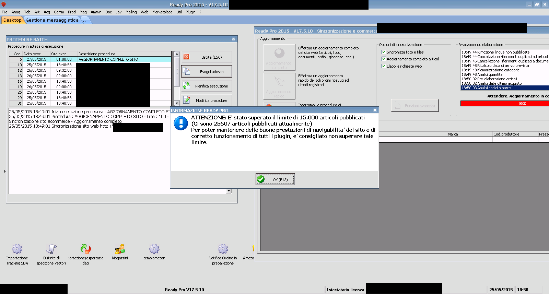Select batch row with code 12

(90, 70)
